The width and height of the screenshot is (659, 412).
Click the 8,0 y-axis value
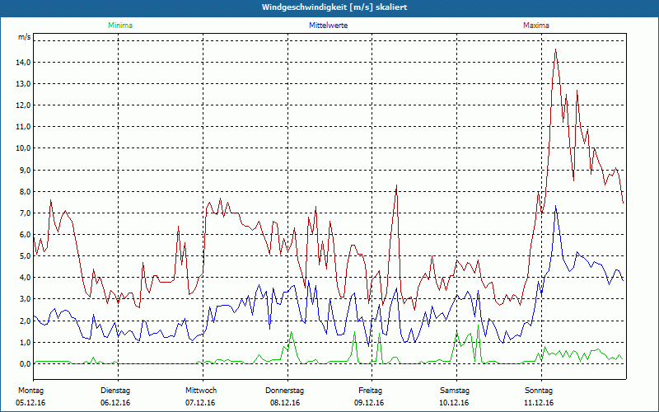[25, 191]
